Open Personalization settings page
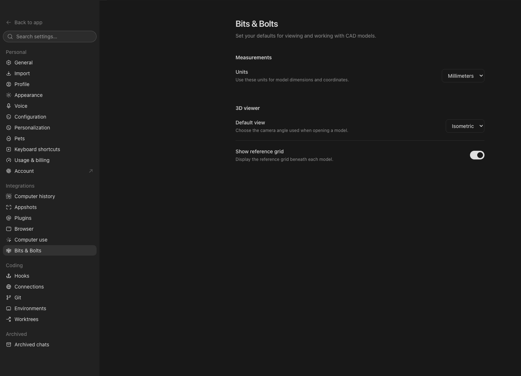 coord(50,128)
